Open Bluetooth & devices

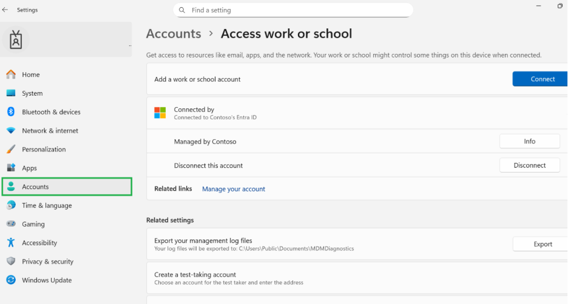click(x=67, y=111)
